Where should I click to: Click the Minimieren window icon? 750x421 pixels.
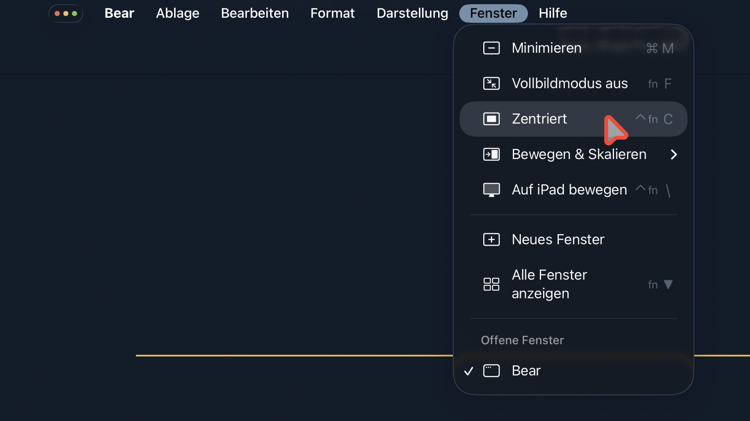[x=491, y=48]
